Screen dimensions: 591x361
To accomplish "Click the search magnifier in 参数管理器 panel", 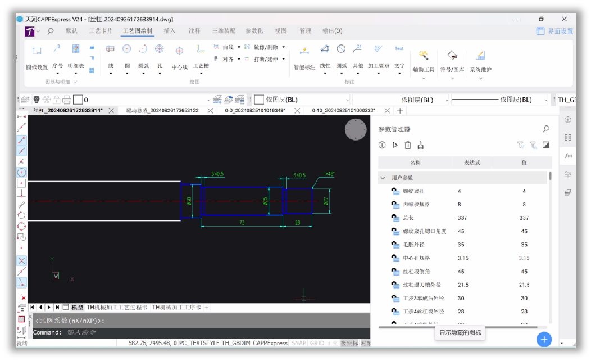I will coord(545,129).
